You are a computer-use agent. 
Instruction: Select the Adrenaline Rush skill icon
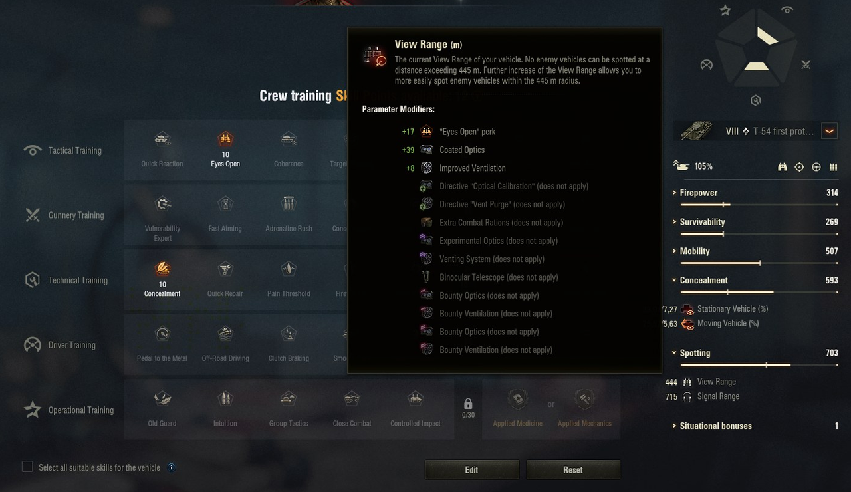289,203
